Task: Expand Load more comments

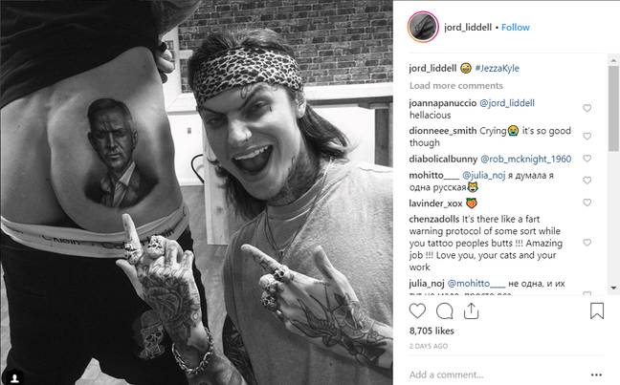Action: (x=455, y=86)
